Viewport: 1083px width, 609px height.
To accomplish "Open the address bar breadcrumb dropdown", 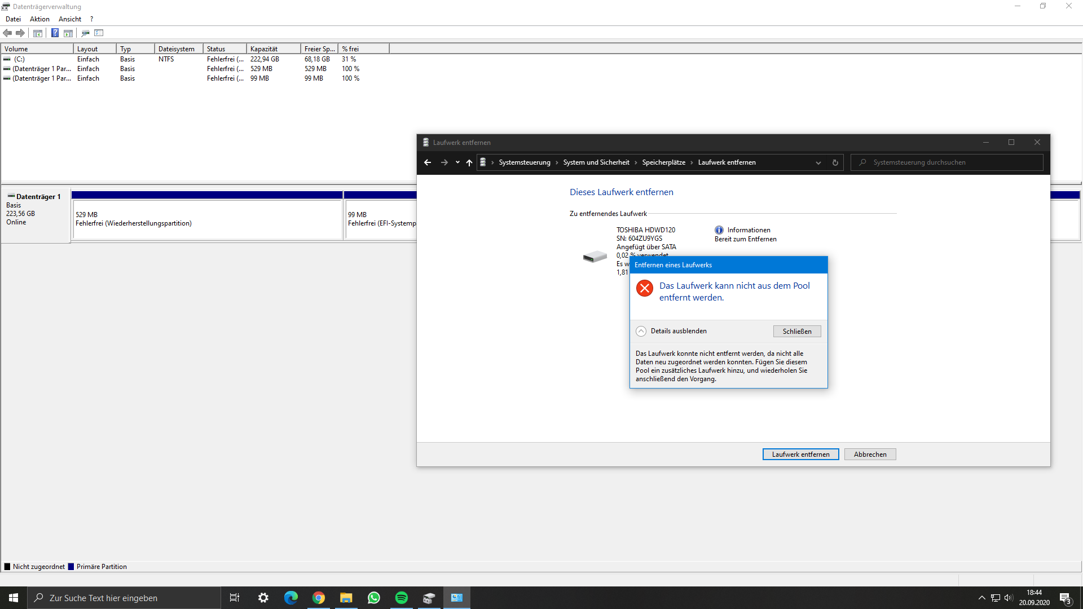I will click(818, 162).
